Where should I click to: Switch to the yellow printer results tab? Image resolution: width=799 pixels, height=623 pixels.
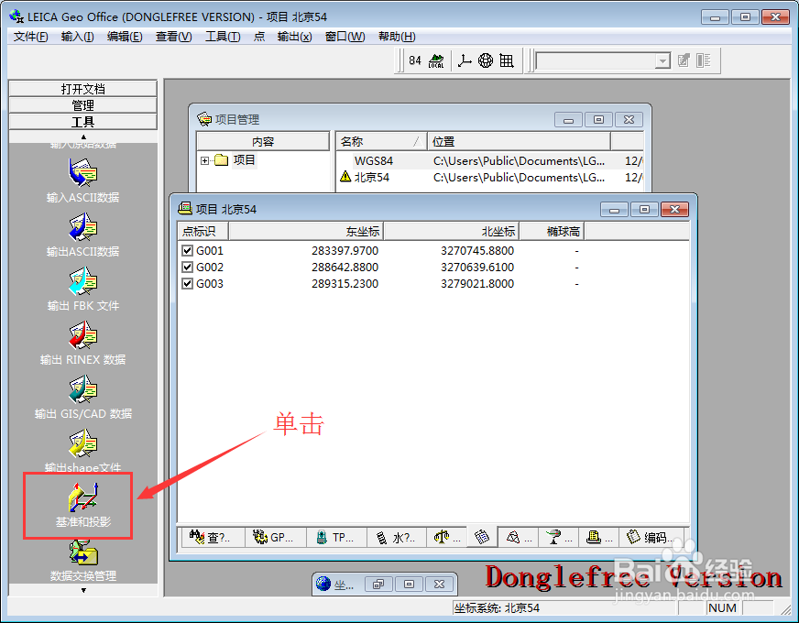[598, 537]
